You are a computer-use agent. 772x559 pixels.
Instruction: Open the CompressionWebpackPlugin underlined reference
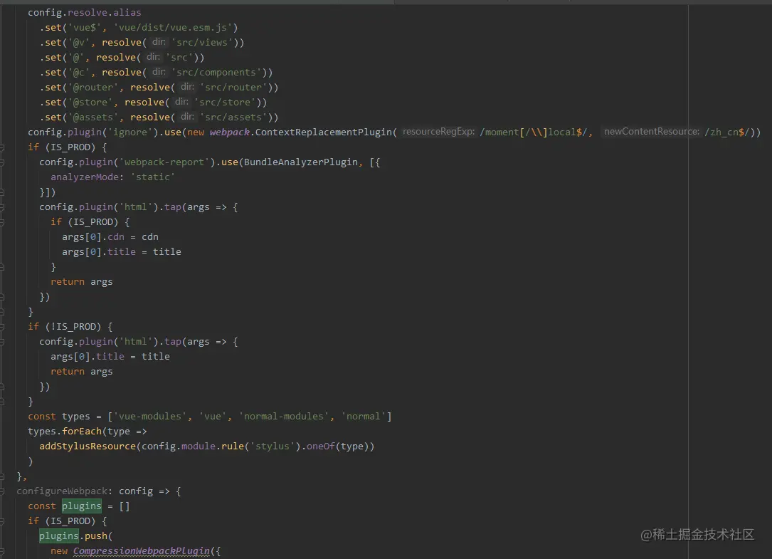click(x=141, y=550)
